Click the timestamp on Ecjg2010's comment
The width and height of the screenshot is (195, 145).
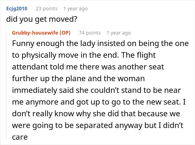pos(75,9)
